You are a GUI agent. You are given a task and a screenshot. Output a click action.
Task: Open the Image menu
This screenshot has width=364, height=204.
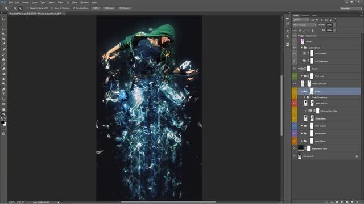tap(26, 2)
